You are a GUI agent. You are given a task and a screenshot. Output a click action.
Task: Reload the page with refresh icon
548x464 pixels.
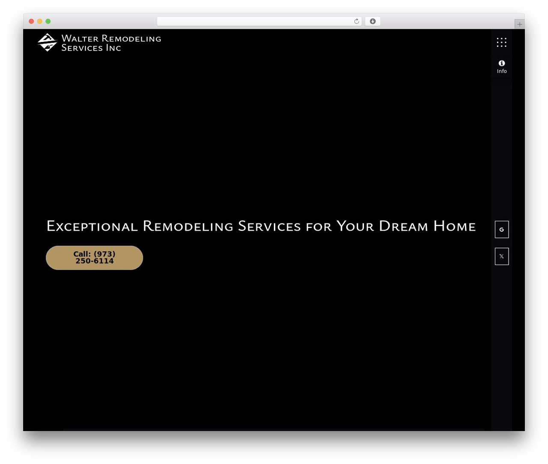pos(356,21)
